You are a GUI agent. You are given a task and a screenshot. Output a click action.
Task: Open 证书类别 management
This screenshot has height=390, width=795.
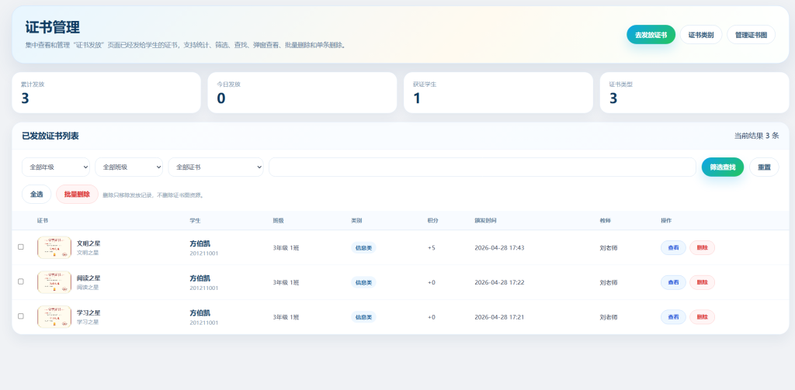point(701,34)
